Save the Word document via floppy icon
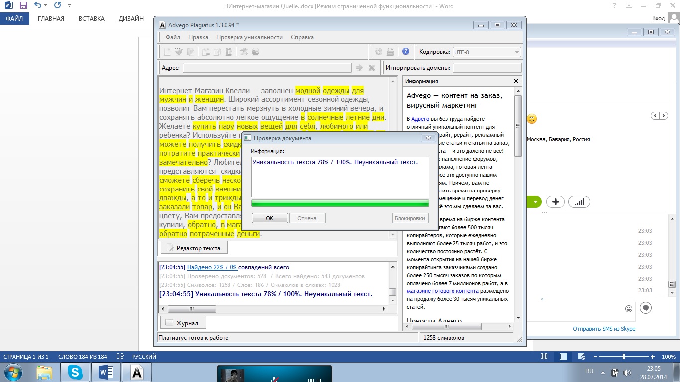 (x=23, y=6)
